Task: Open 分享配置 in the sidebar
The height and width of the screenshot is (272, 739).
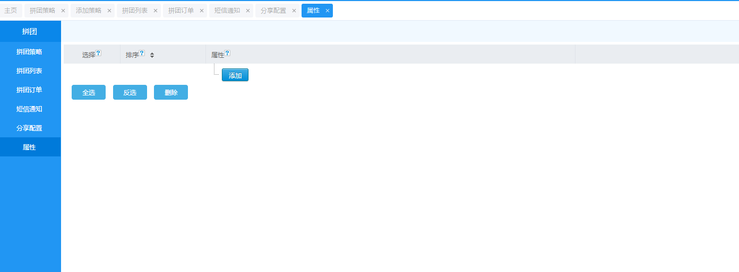Action: 29,128
